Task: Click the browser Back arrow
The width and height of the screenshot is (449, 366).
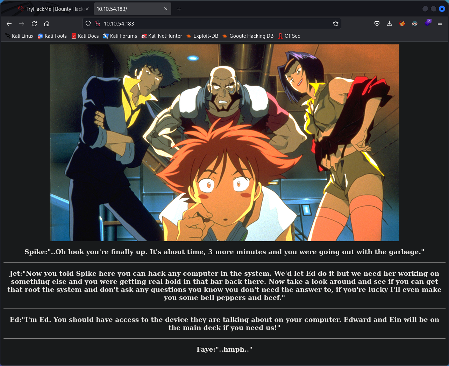Action: (9, 23)
